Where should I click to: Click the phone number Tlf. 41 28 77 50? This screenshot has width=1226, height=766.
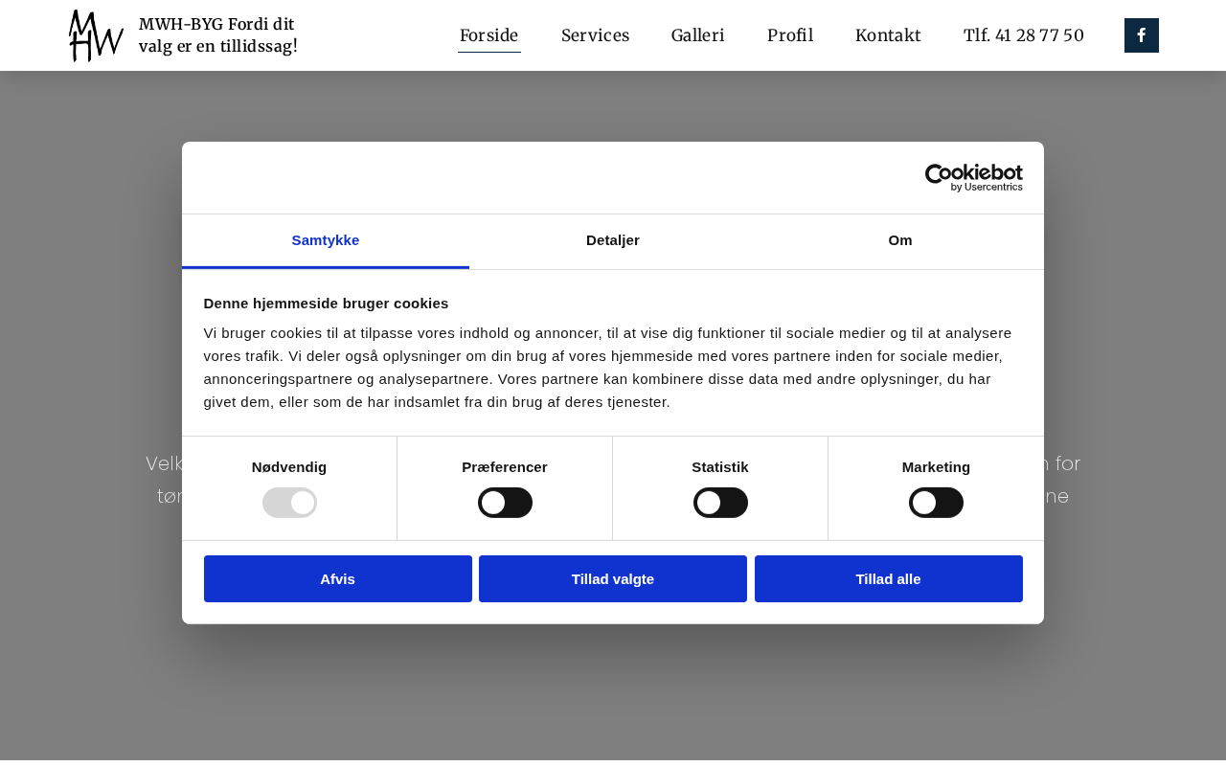[x=1023, y=35]
